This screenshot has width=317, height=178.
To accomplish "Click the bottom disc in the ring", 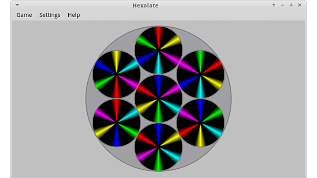I will click(158, 147).
